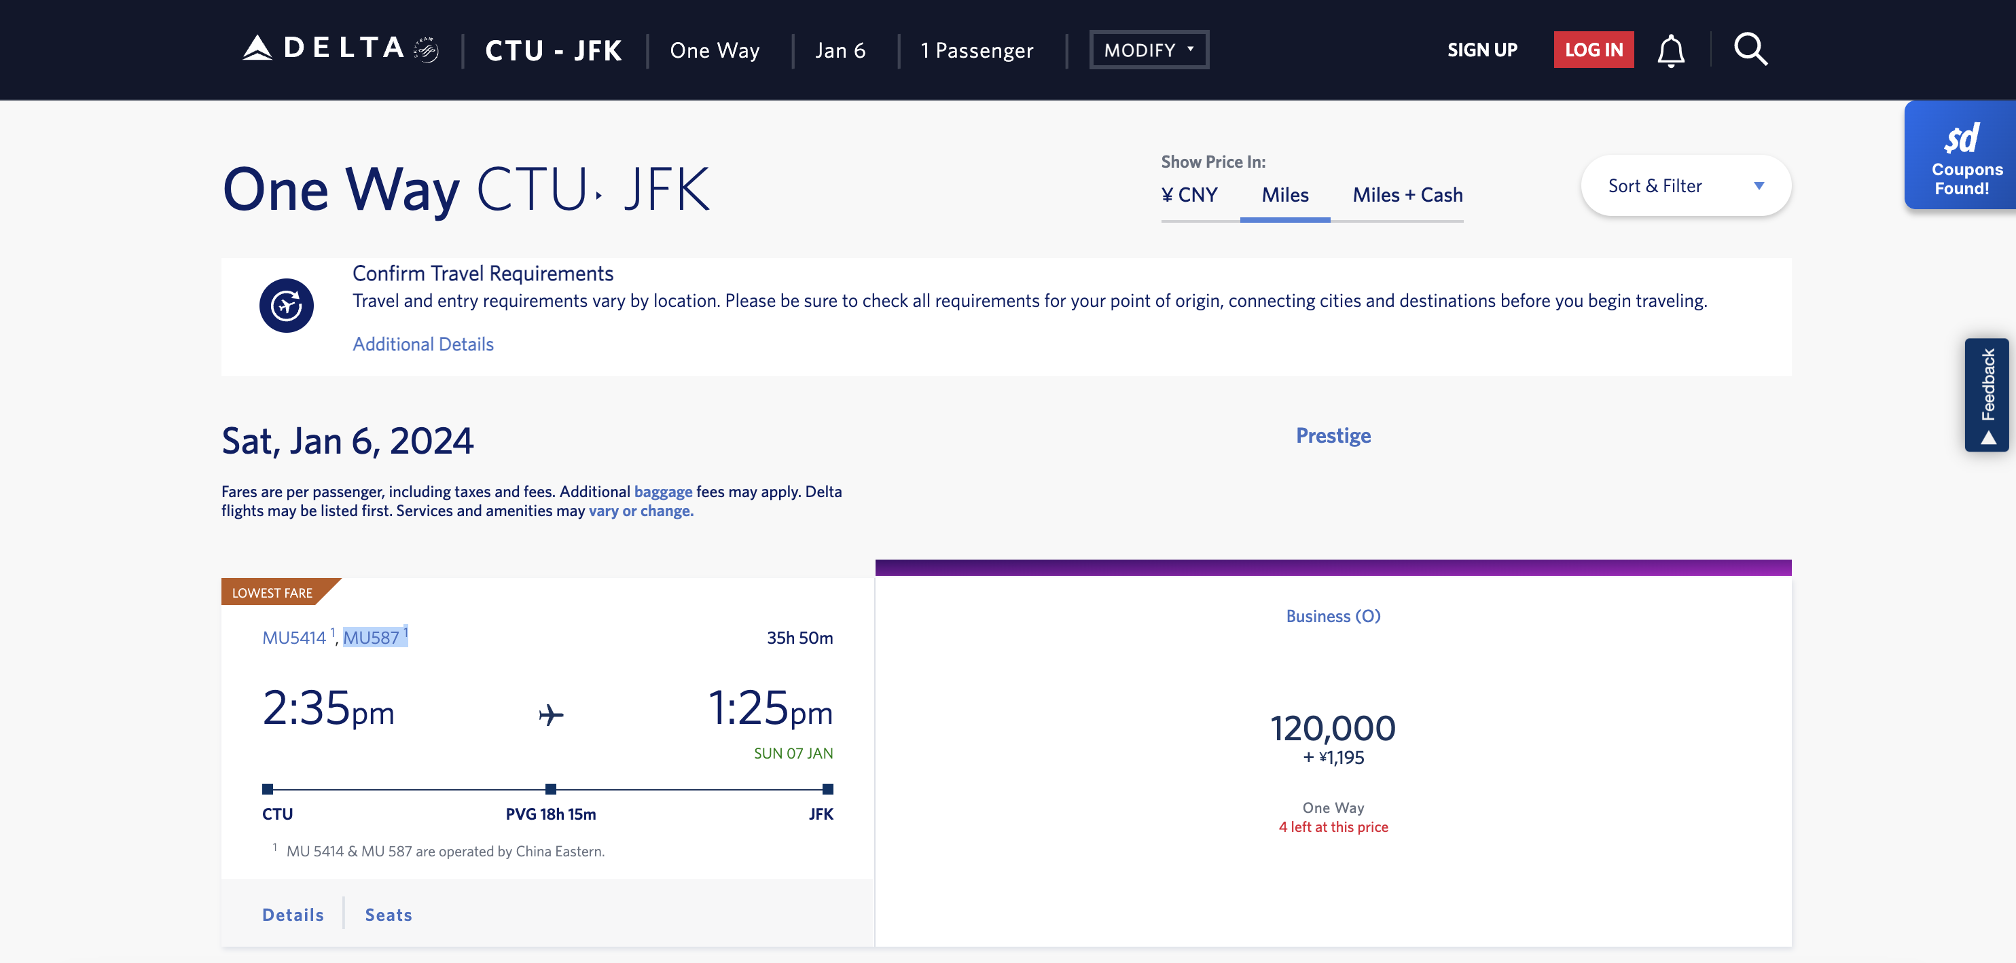Image resolution: width=2016 pixels, height=963 pixels.
Task: Click the Delta logo in header
Action: tap(340, 48)
